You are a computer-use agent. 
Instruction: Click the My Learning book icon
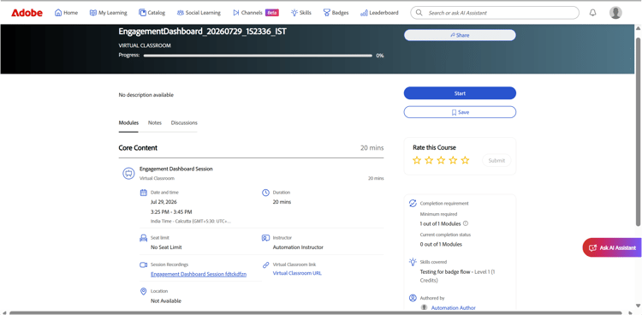click(93, 13)
